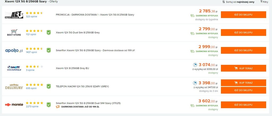Click the blue buyer protection icon near 3 074 zł
Screen dimensions: 272x116
195,65
